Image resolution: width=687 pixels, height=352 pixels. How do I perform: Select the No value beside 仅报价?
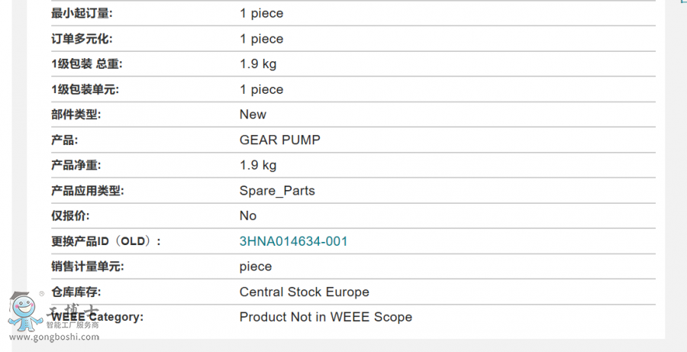click(247, 215)
